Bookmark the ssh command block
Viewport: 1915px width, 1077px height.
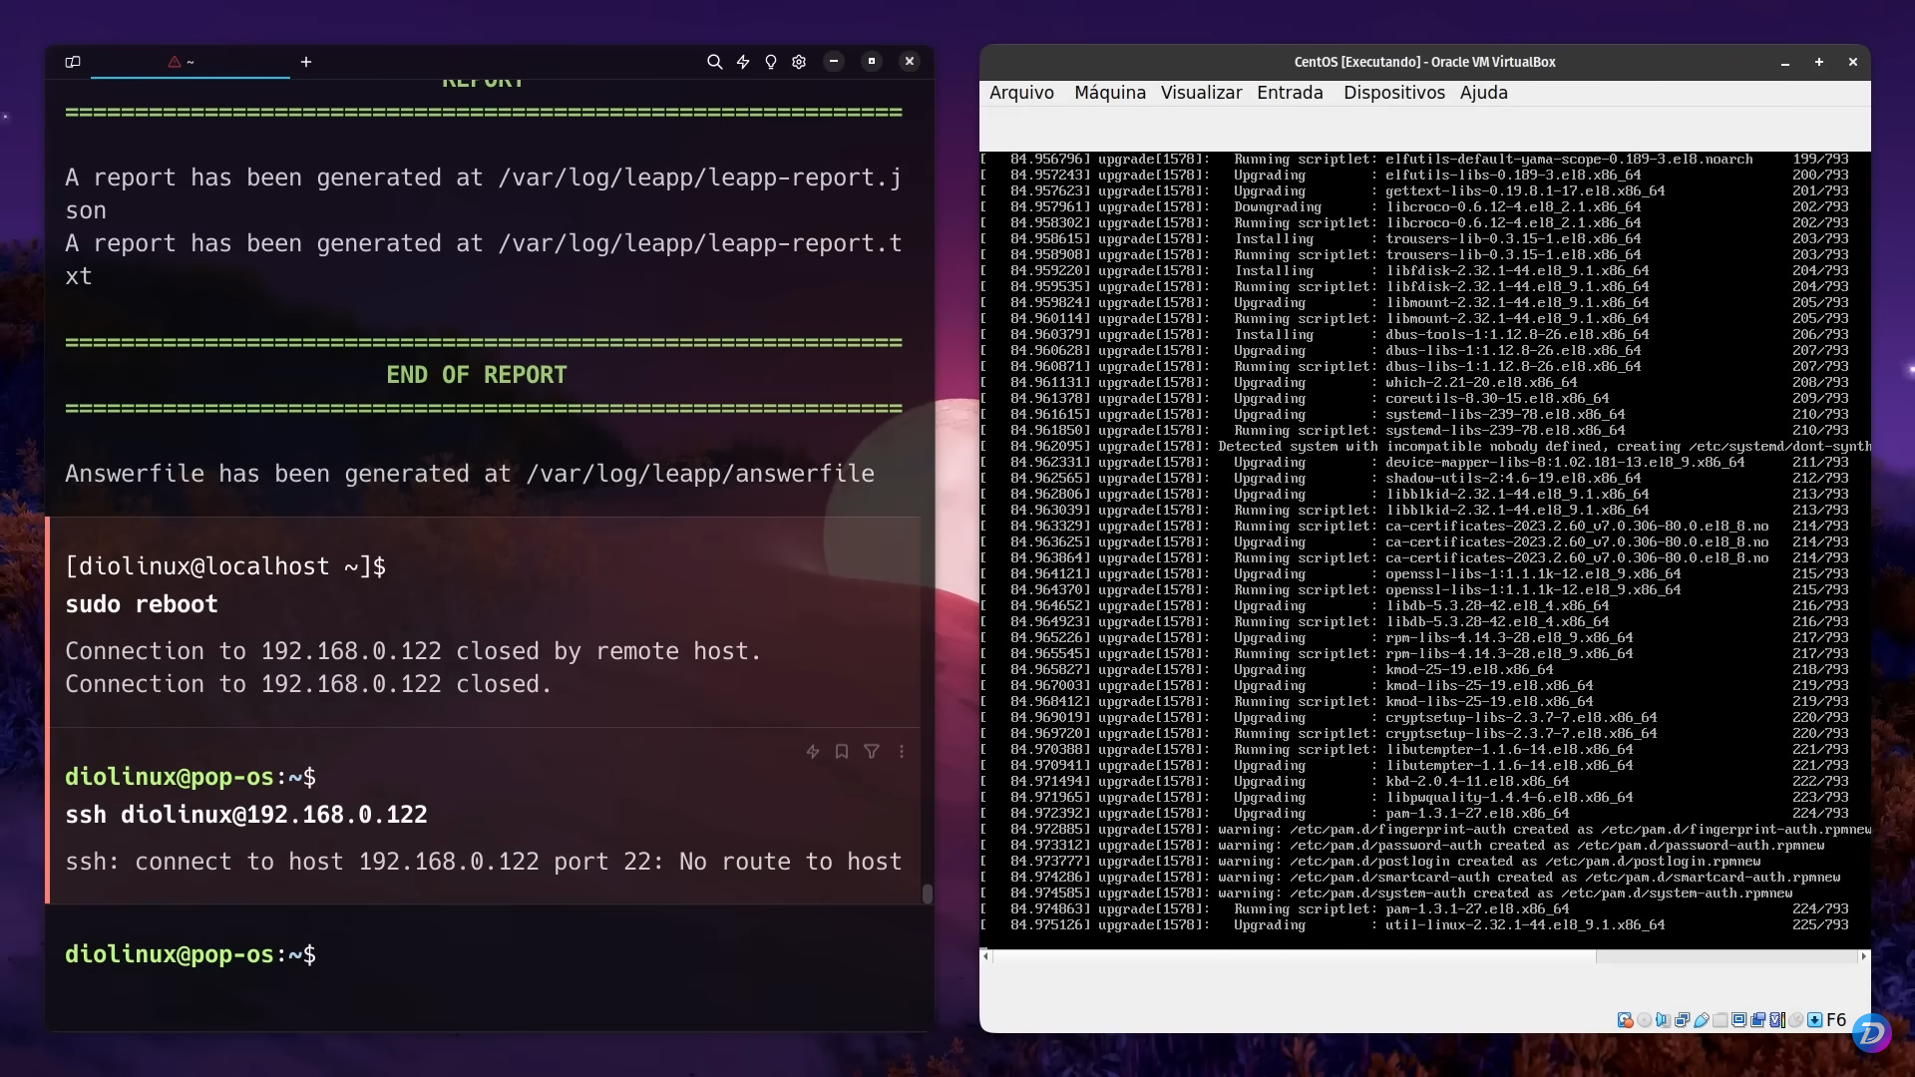click(842, 752)
